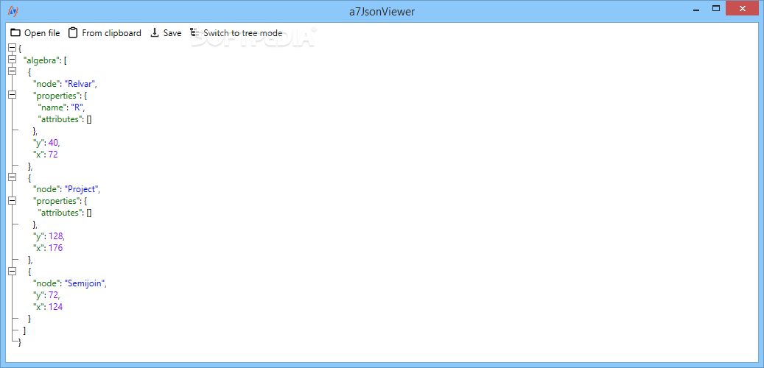Select the "Project" value text
The width and height of the screenshot is (764, 368).
pos(81,189)
